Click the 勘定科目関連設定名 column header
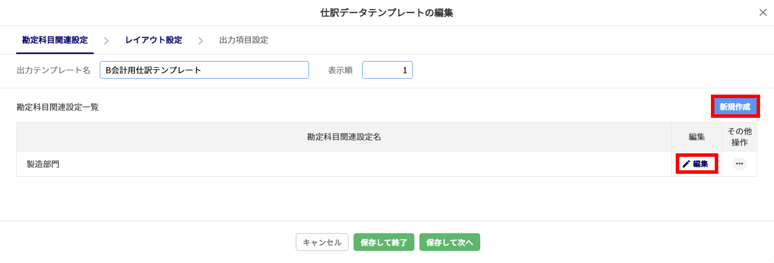The height and width of the screenshot is (263, 774). [x=344, y=137]
